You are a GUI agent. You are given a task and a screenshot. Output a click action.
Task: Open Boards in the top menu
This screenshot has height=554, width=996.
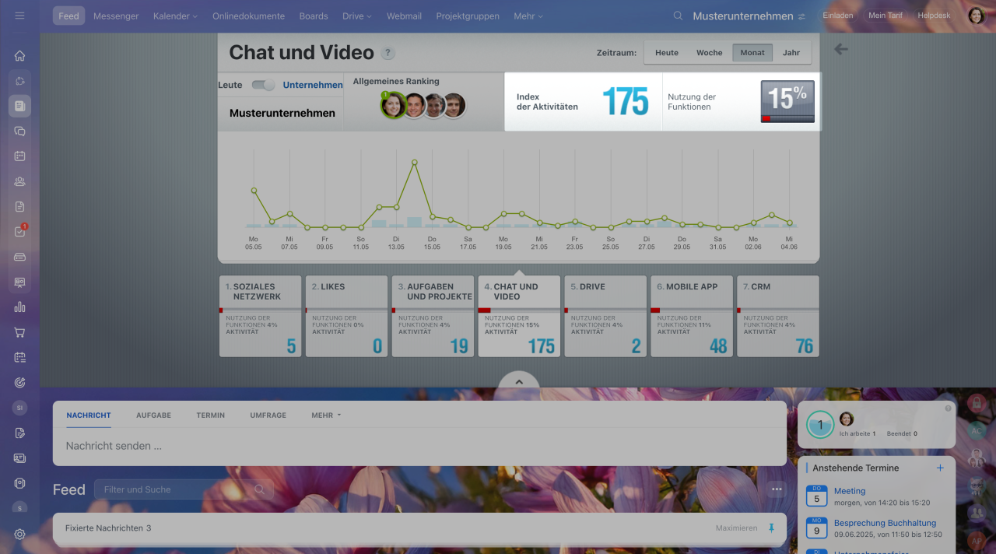[314, 16]
